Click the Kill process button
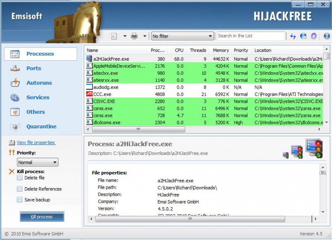The image size is (332, 240). click(42, 217)
